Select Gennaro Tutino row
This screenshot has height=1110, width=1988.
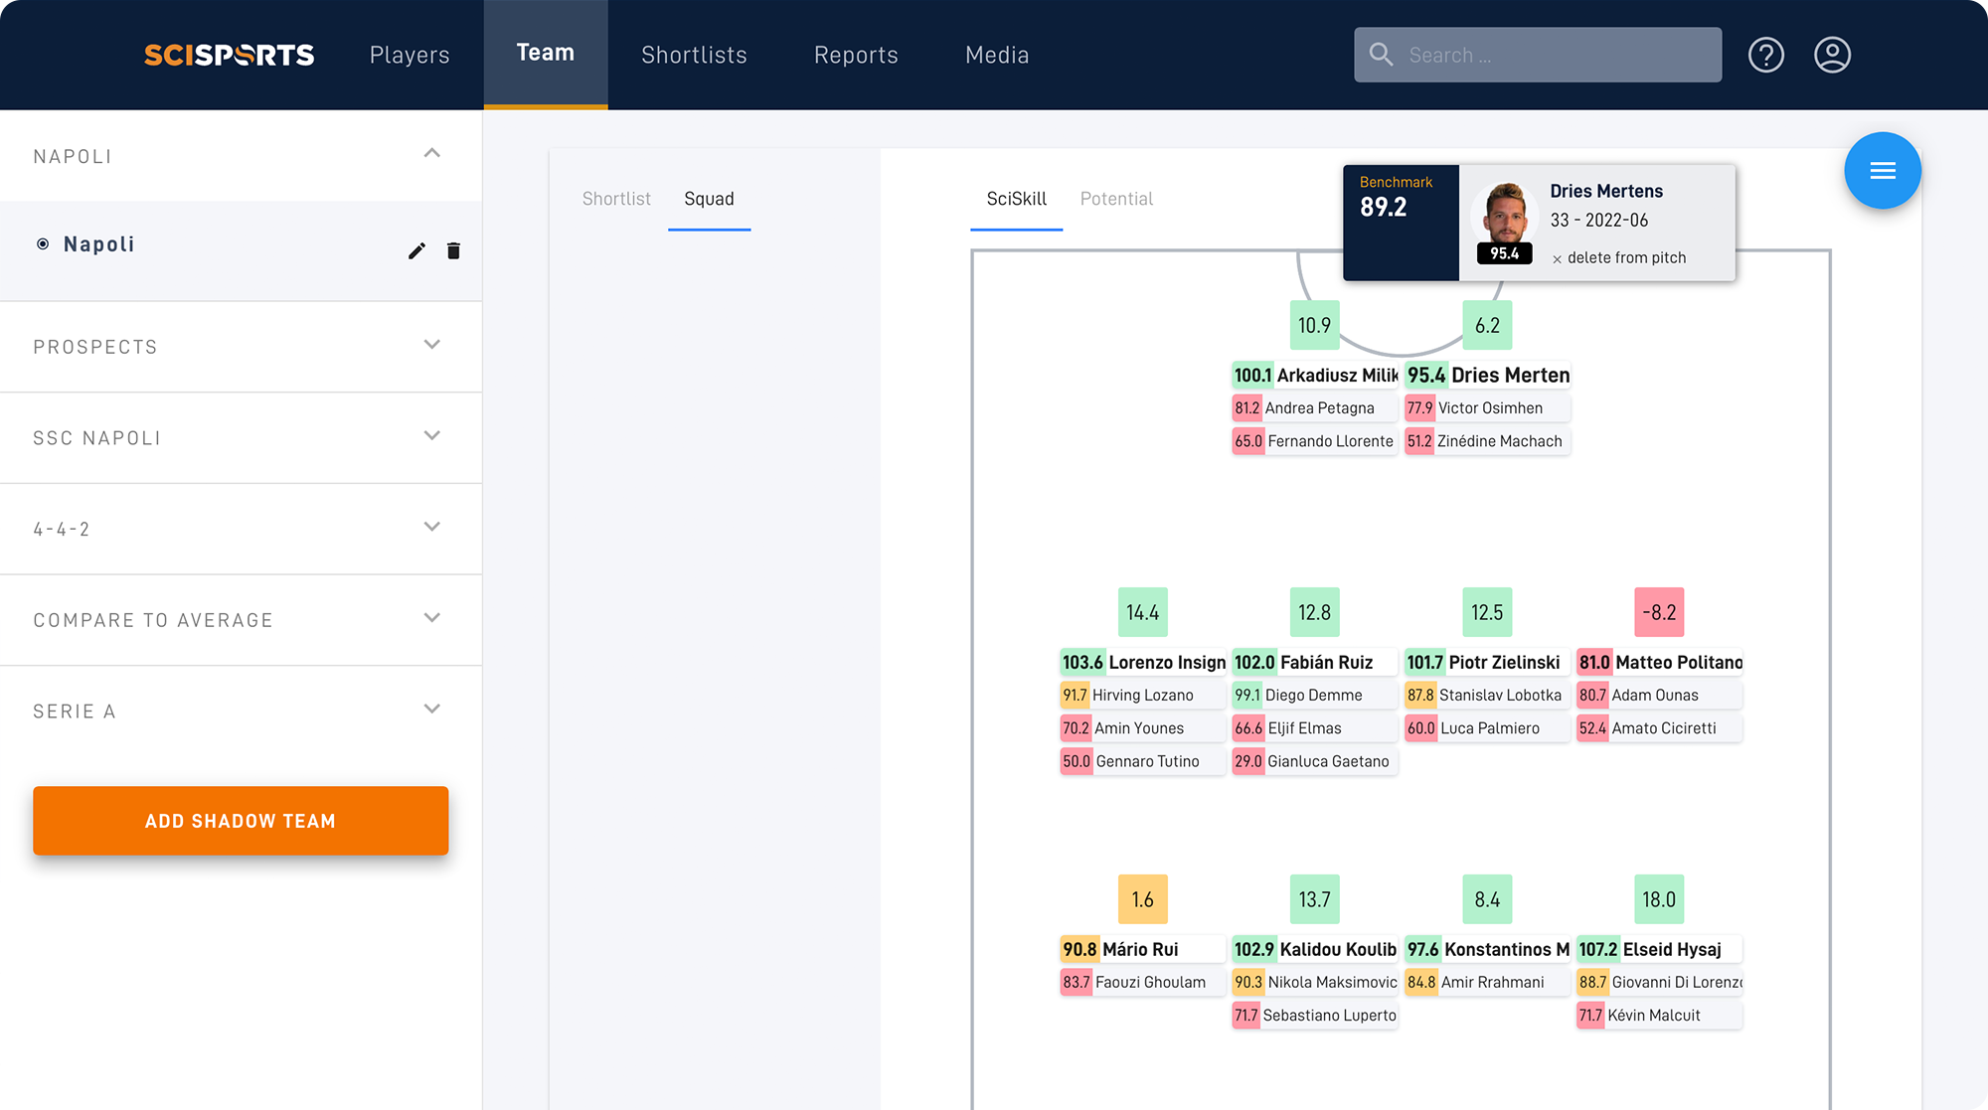(1143, 761)
